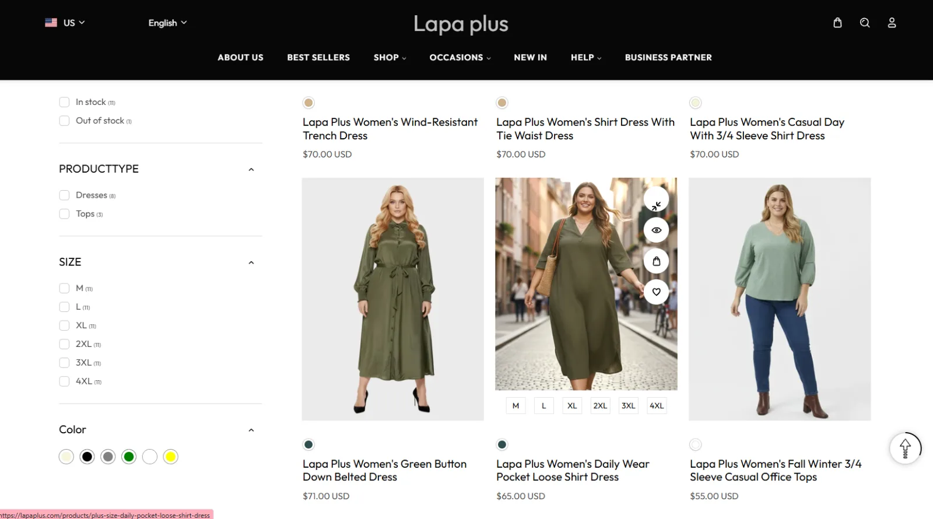This screenshot has width=933, height=519.
Task: Check size 4XL filter
Action: coord(64,381)
